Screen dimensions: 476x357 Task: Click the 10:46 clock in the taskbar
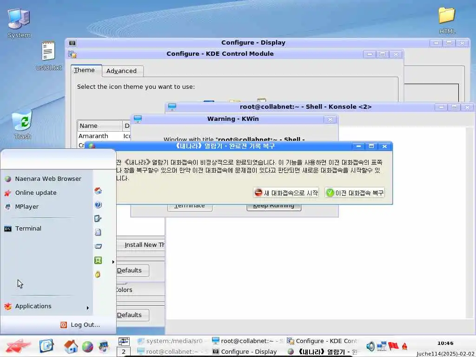(445, 344)
